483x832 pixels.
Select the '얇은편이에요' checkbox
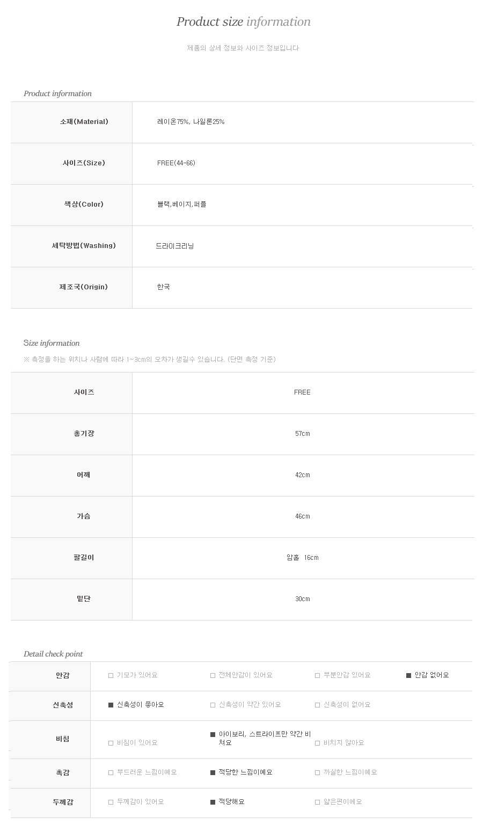point(318,802)
